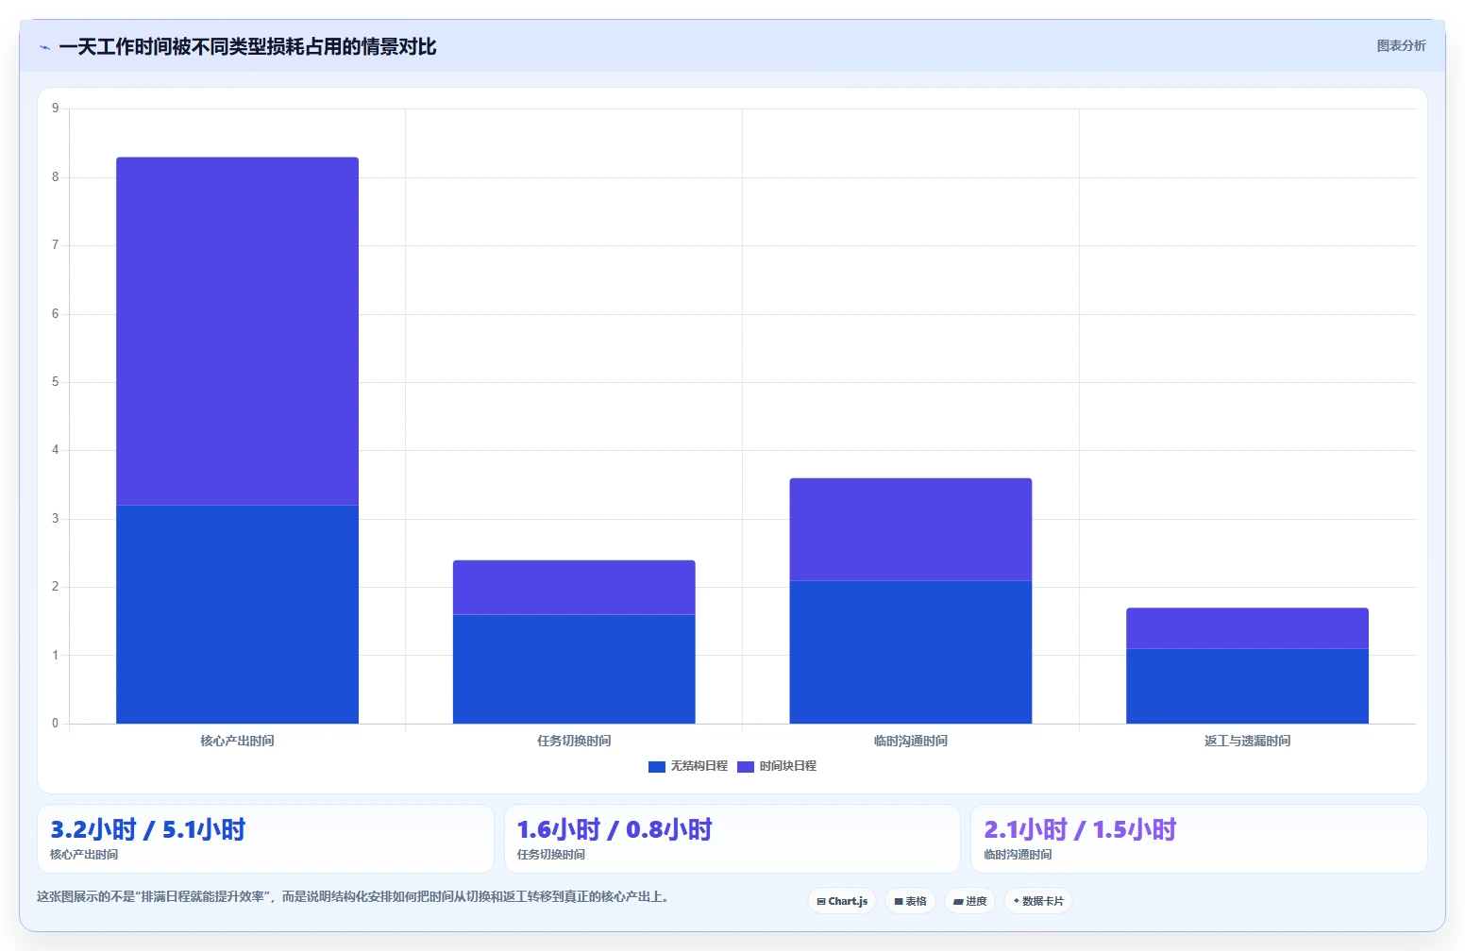Click the 任务切换时间 x-axis label
Screen dimensions: 1465x951
pos(574,741)
